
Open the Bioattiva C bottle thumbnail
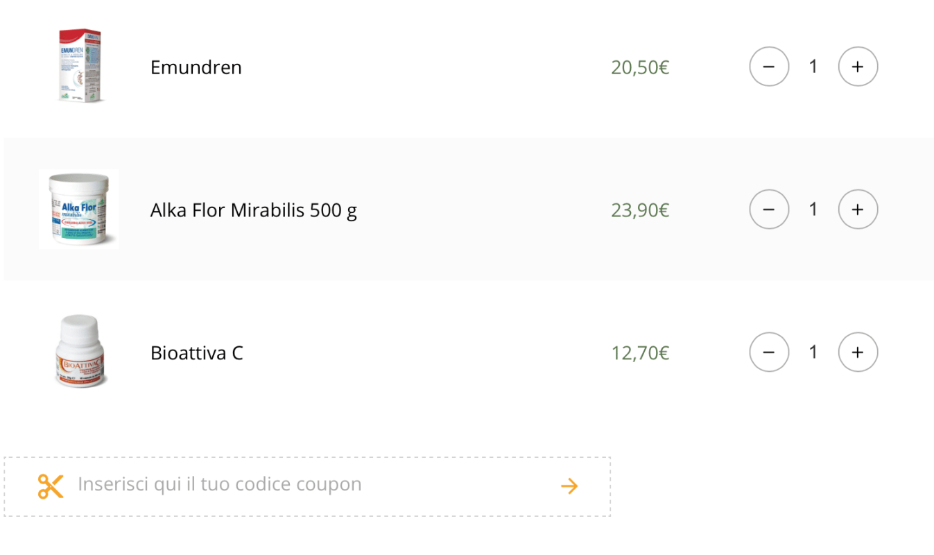(80, 352)
